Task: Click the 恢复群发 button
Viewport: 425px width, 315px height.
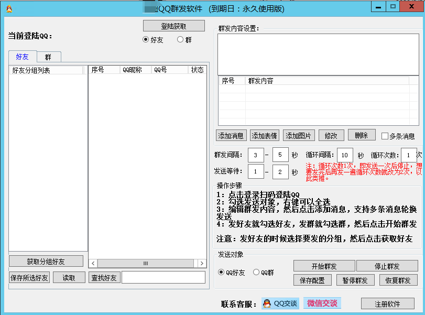Action: click(x=398, y=280)
